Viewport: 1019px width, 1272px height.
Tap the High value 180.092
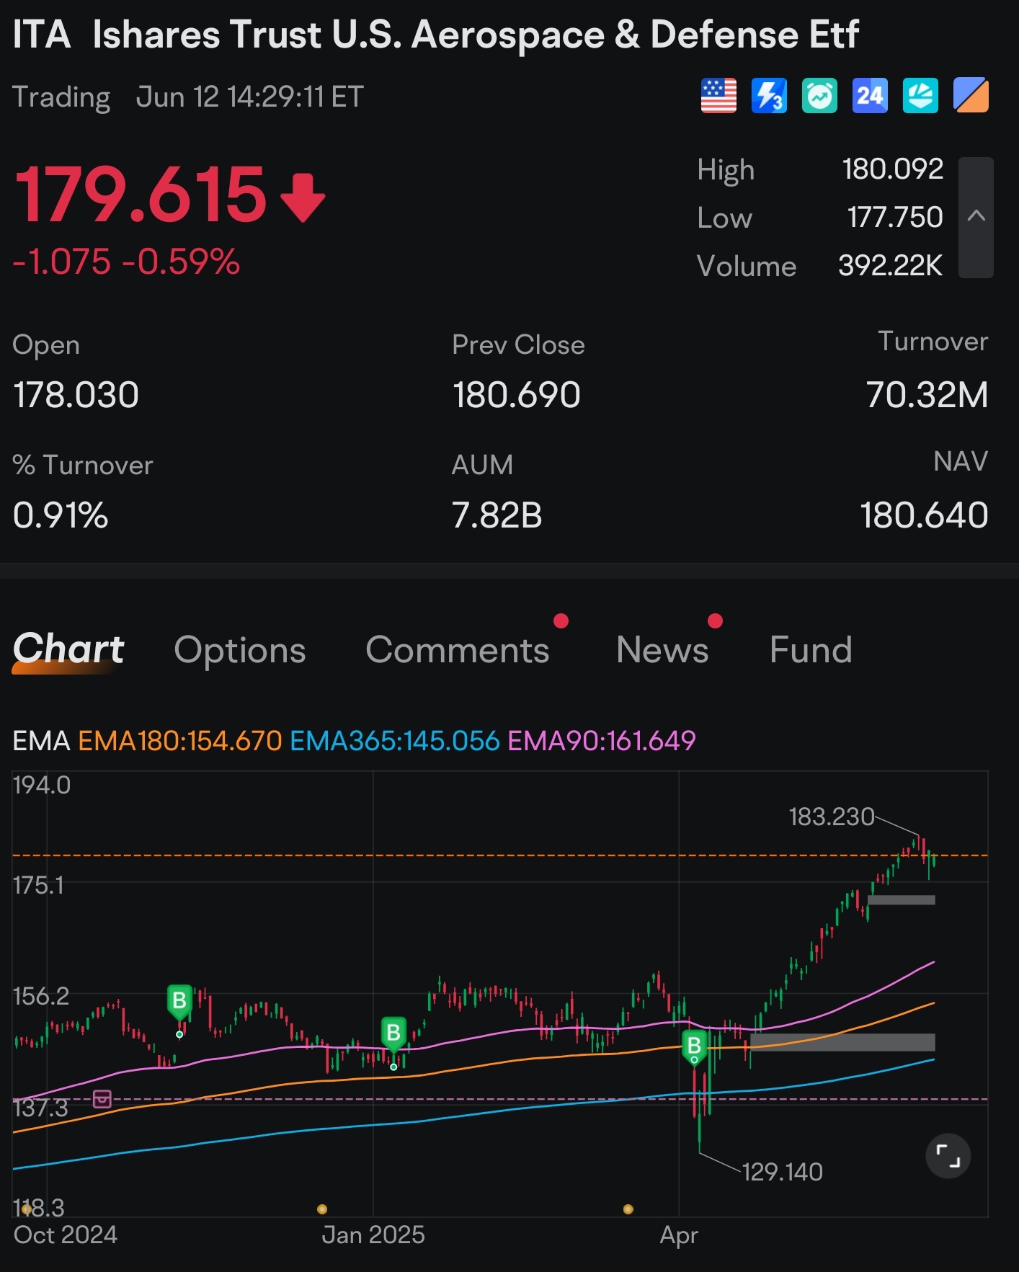pos(893,169)
